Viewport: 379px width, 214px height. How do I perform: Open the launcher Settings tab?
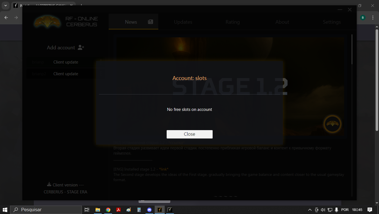point(332,22)
